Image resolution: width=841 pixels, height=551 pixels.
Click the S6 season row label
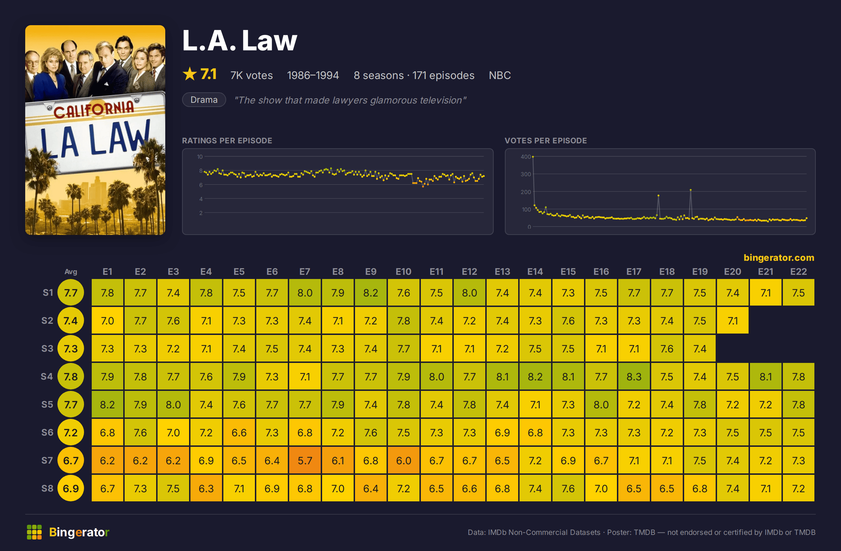[x=47, y=432]
